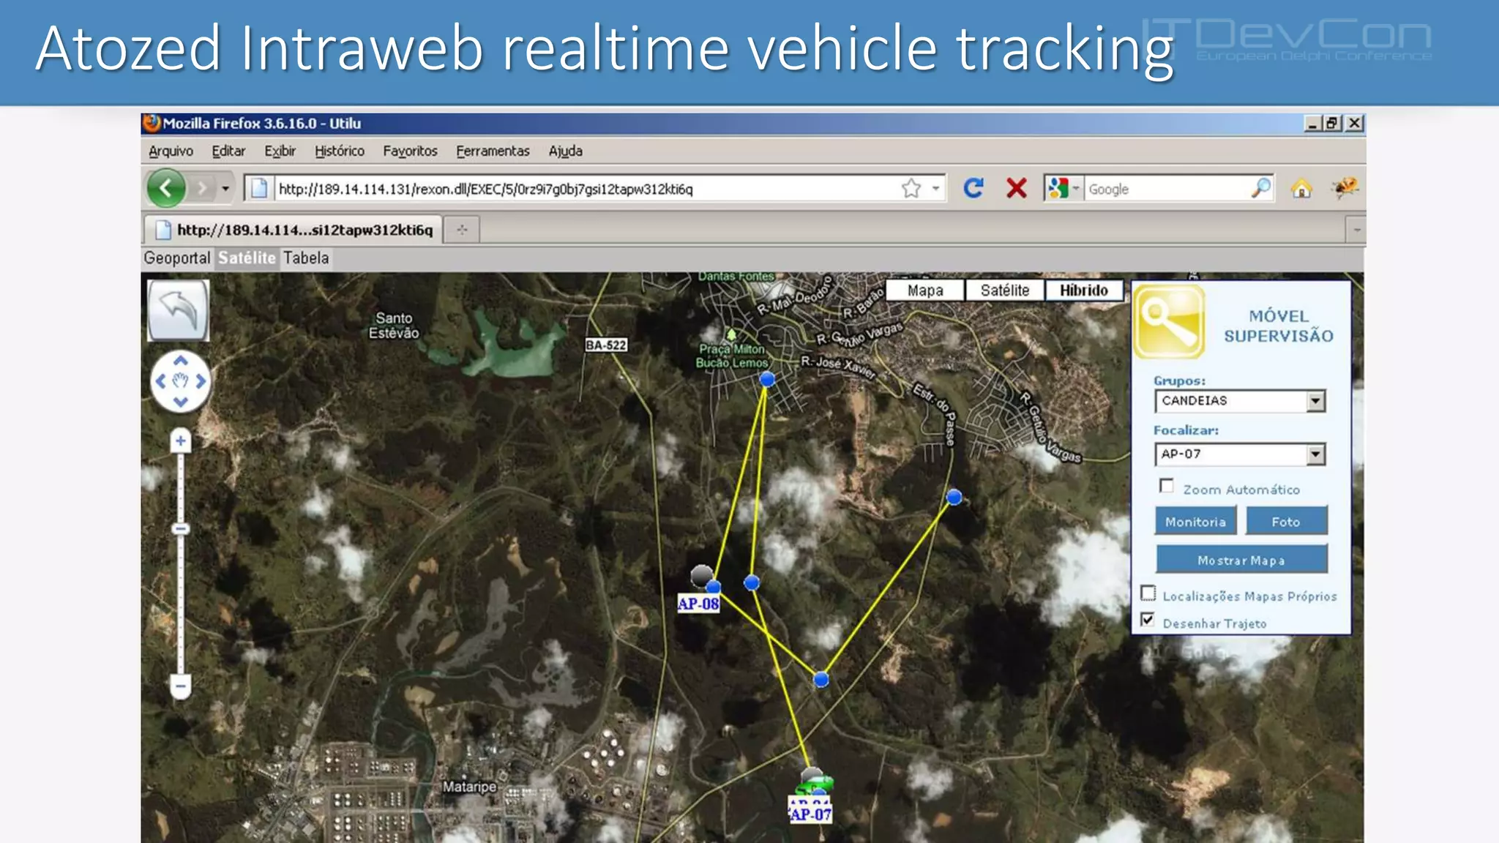Zoom out with the minus button
The image size is (1499, 843).
coord(181,686)
